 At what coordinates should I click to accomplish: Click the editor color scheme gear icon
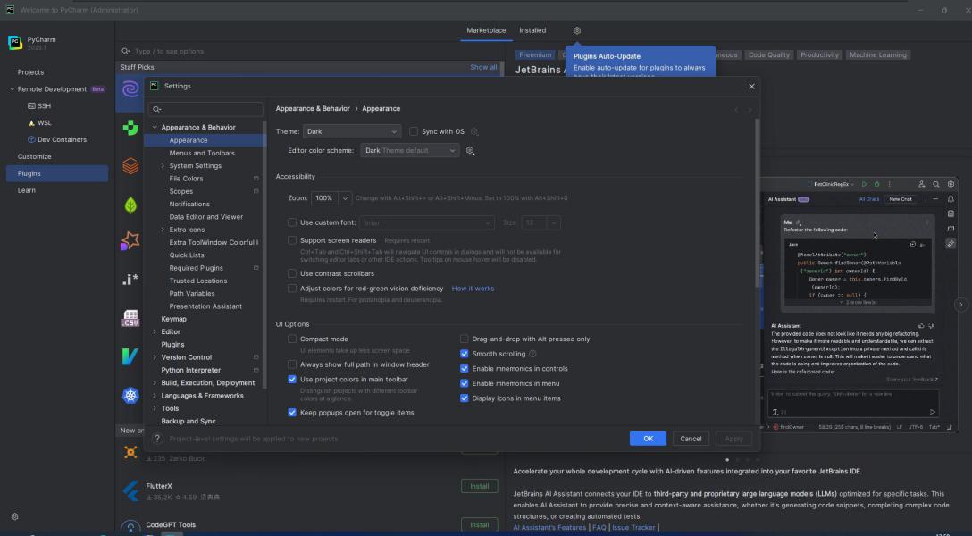470,151
